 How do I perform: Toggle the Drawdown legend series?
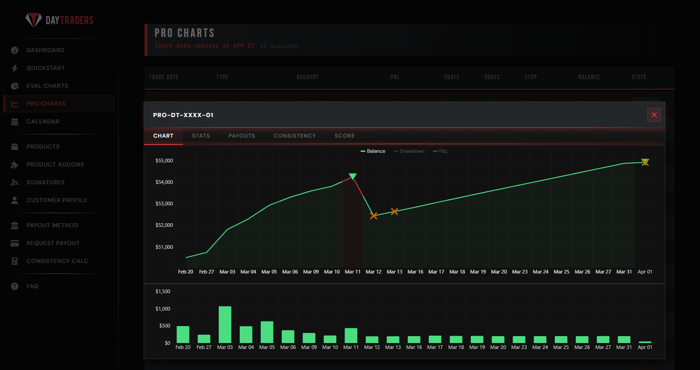coord(409,151)
